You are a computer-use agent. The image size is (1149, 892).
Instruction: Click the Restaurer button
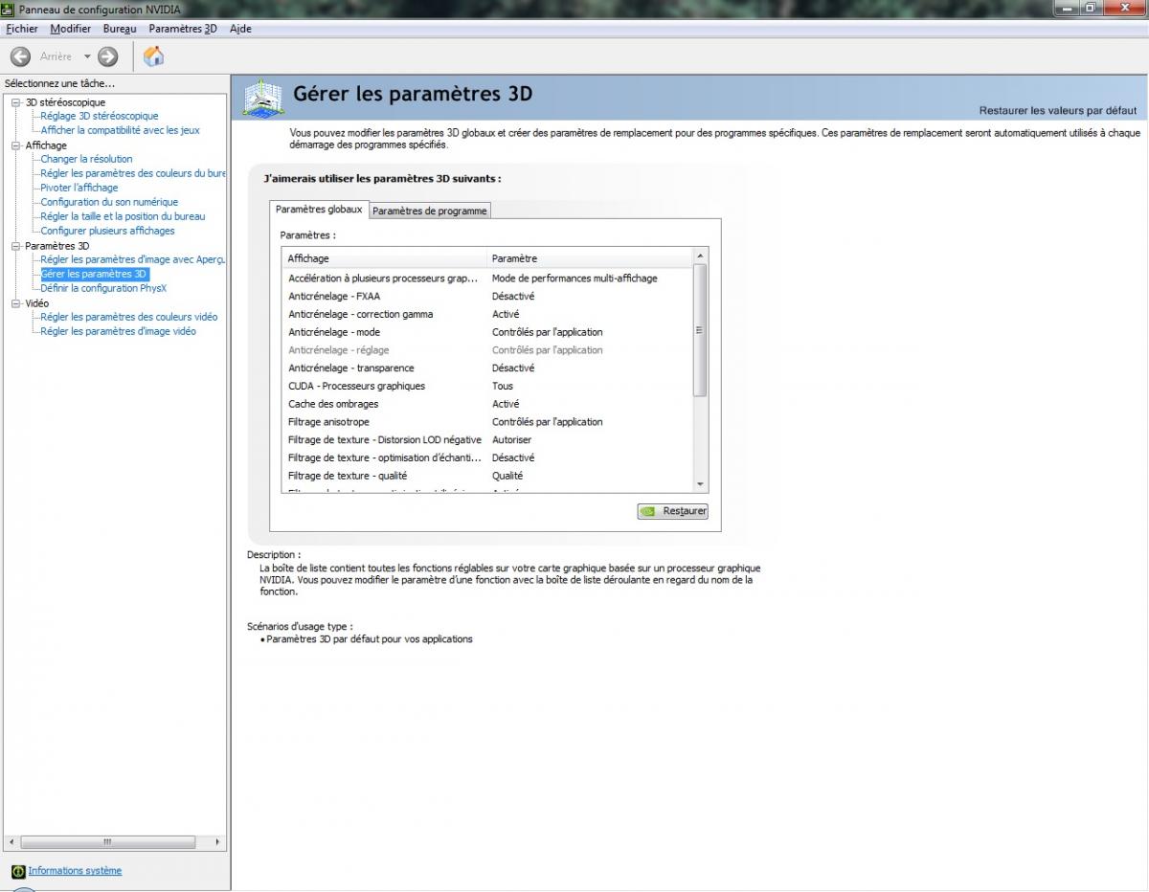coord(673,511)
